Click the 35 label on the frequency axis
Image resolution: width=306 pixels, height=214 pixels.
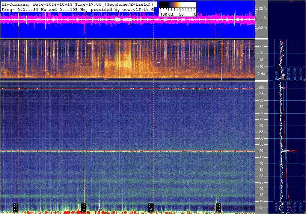point(261,170)
